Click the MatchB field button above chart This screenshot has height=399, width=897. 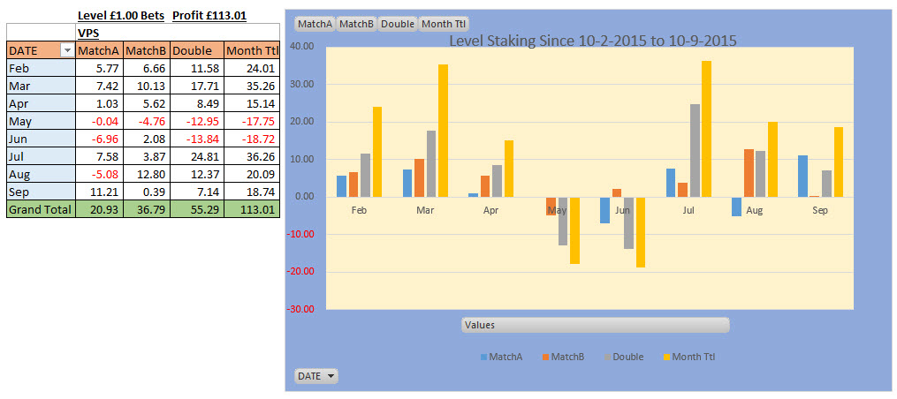pos(356,24)
